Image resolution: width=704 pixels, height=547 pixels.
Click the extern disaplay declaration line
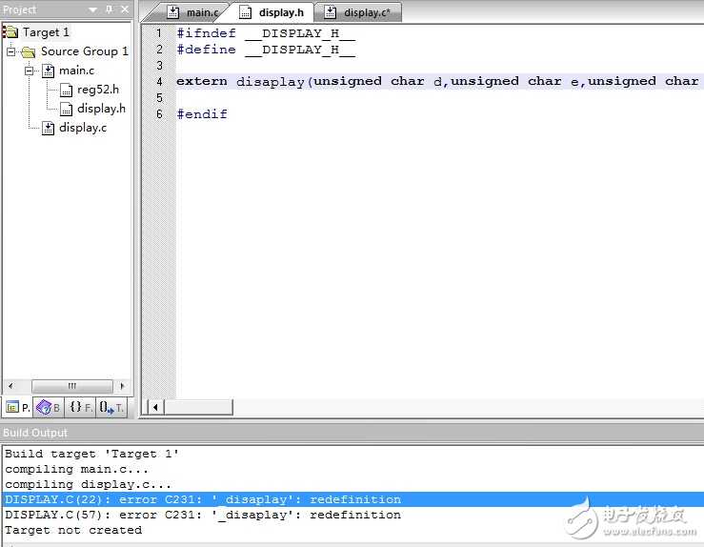(x=439, y=81)
